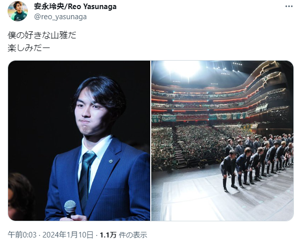
Task: Click the English name Reo Yasunaga
Action: coord(92,7)
